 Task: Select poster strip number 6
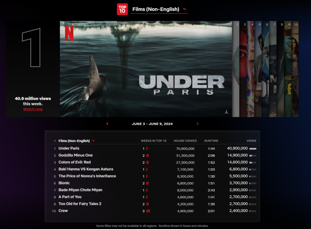tap(266, 69)
